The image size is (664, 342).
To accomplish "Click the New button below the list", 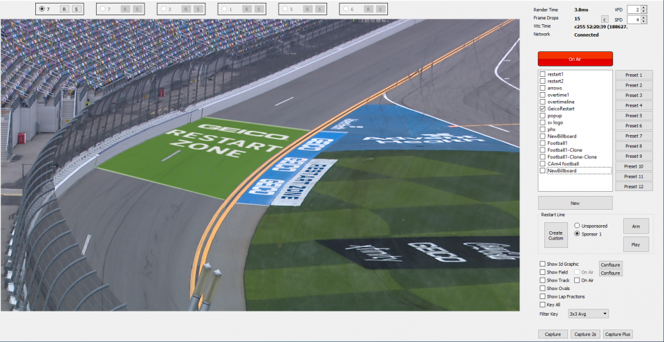I will pos(575,203).
